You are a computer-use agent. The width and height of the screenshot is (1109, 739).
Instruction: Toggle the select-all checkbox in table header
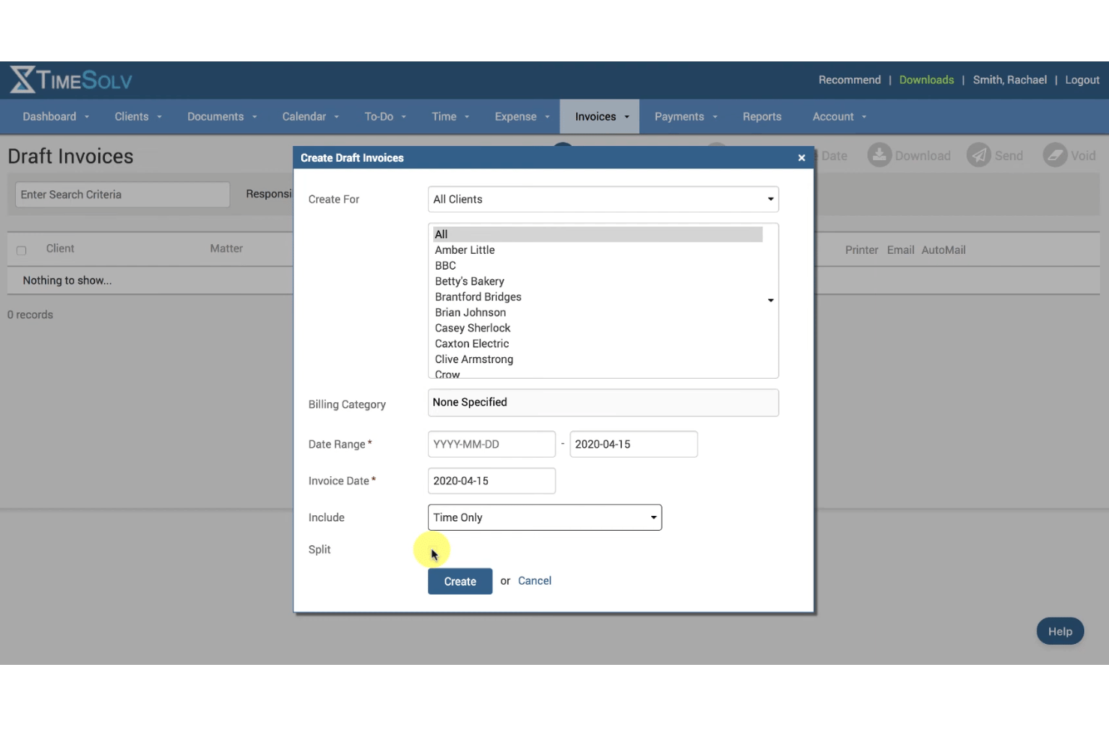pyautogui.click(x=21, y=250)
